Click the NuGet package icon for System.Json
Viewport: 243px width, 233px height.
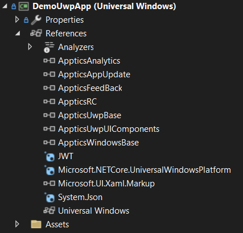(50, 197)
